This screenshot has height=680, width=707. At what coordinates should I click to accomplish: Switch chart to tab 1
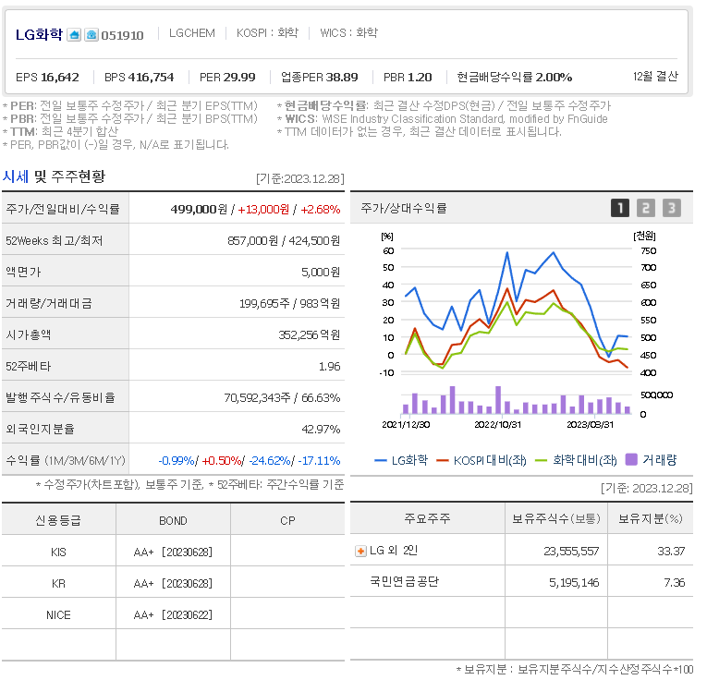620,208
